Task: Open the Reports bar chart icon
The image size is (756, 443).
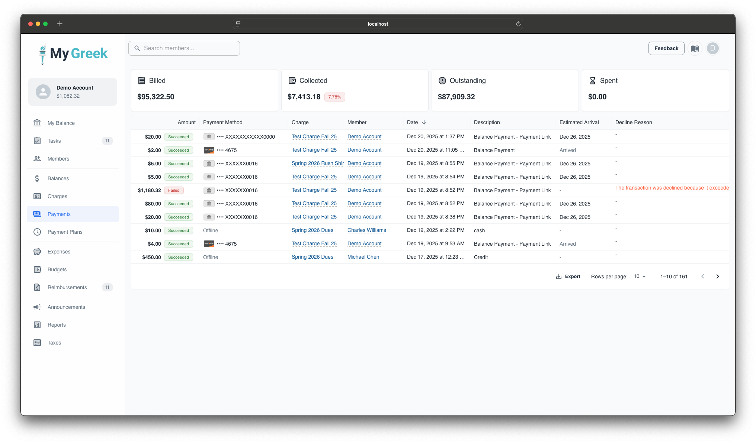Action: tap(37, 325)
